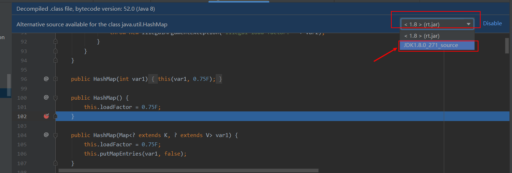Click the fold end marker on line 102

55,116
